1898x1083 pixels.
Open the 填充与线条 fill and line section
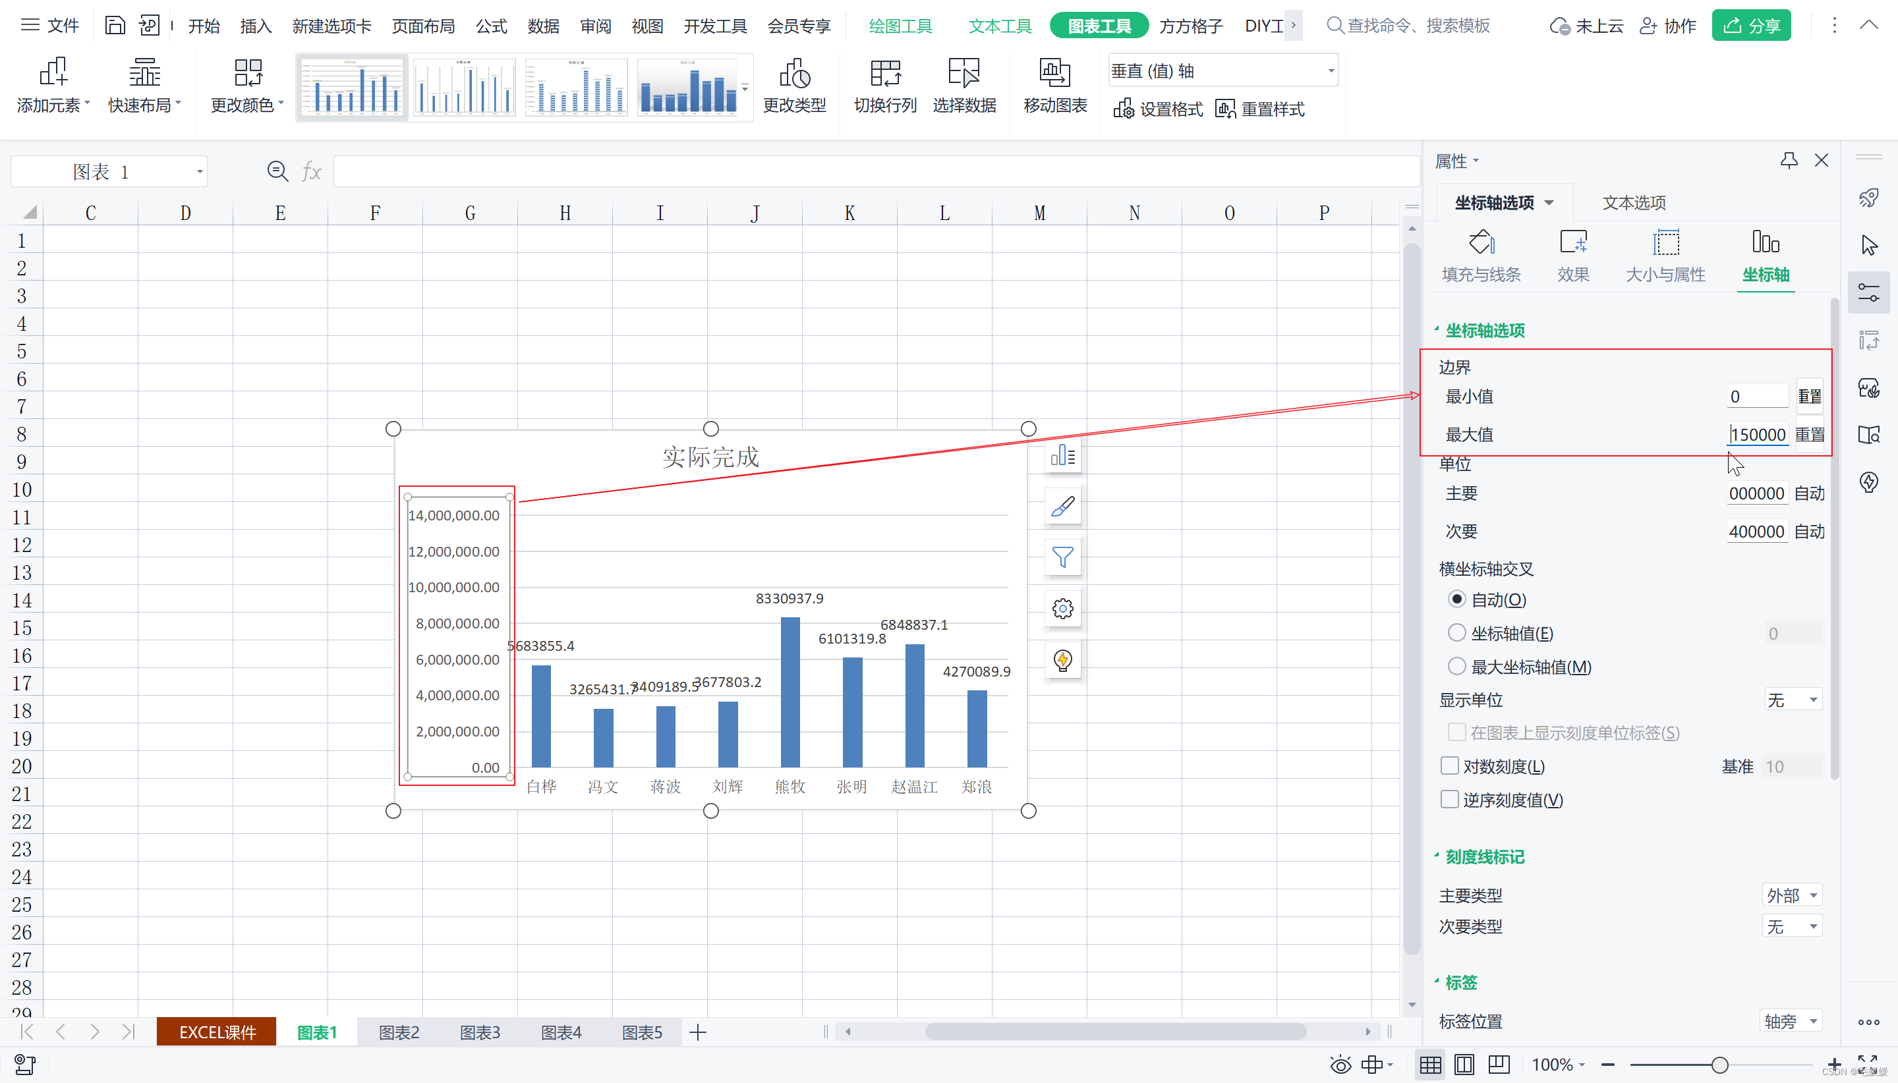click(x=1481, y=256)
